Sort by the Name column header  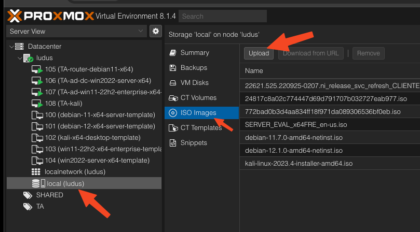coord(254,71)
